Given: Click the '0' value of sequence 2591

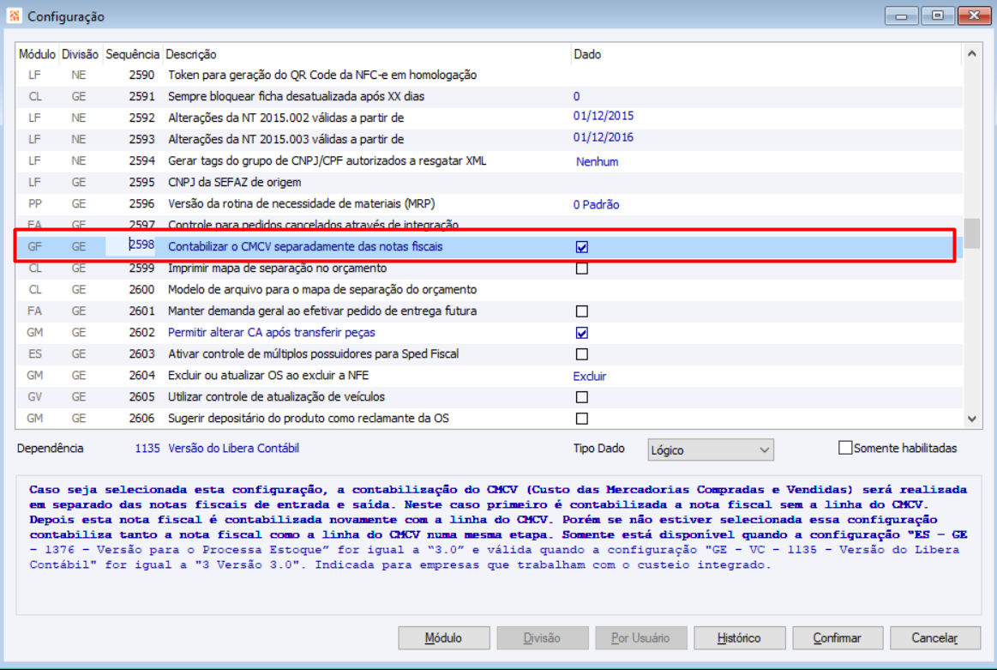Looking at the screenshot, I should (x=577, y=97).
